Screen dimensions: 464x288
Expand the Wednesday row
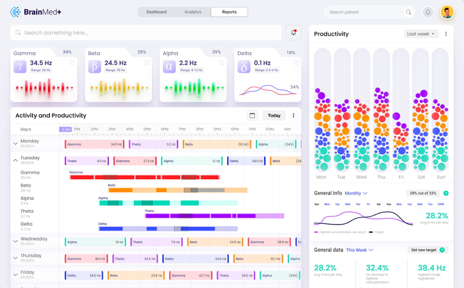click(15, 241)
